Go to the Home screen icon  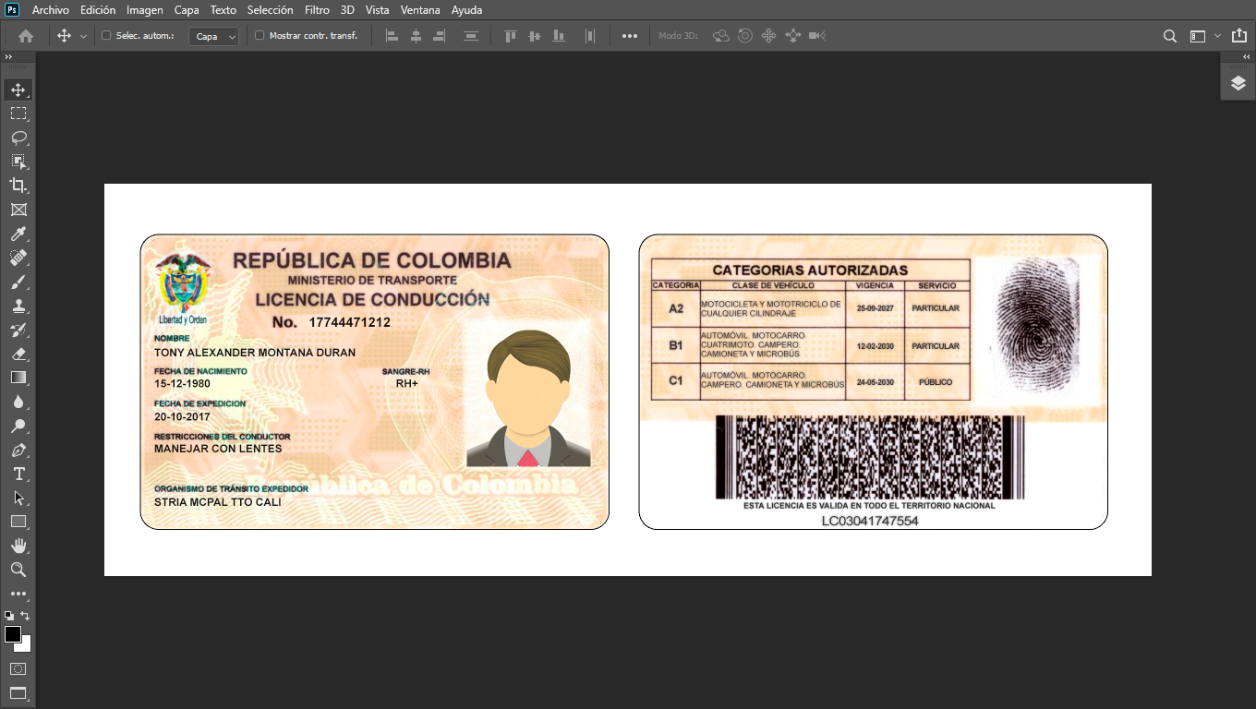click(x=26, y=36)
